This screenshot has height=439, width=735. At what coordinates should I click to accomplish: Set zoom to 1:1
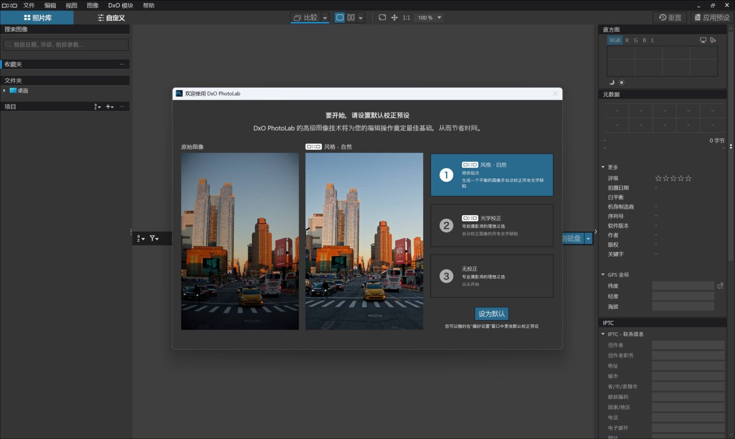(x=406, y=17)
